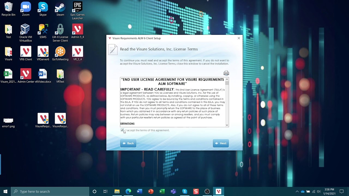Show hidden system tray icons
Screen dimensions: 349x196
coord(297,191)
